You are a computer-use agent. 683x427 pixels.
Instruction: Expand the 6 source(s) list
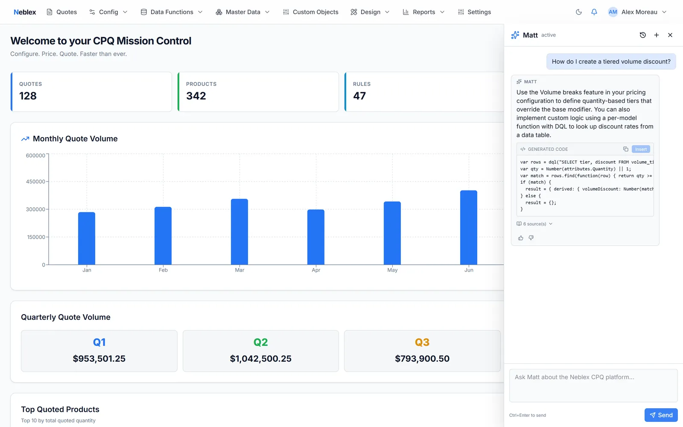(x=534, y=224)
